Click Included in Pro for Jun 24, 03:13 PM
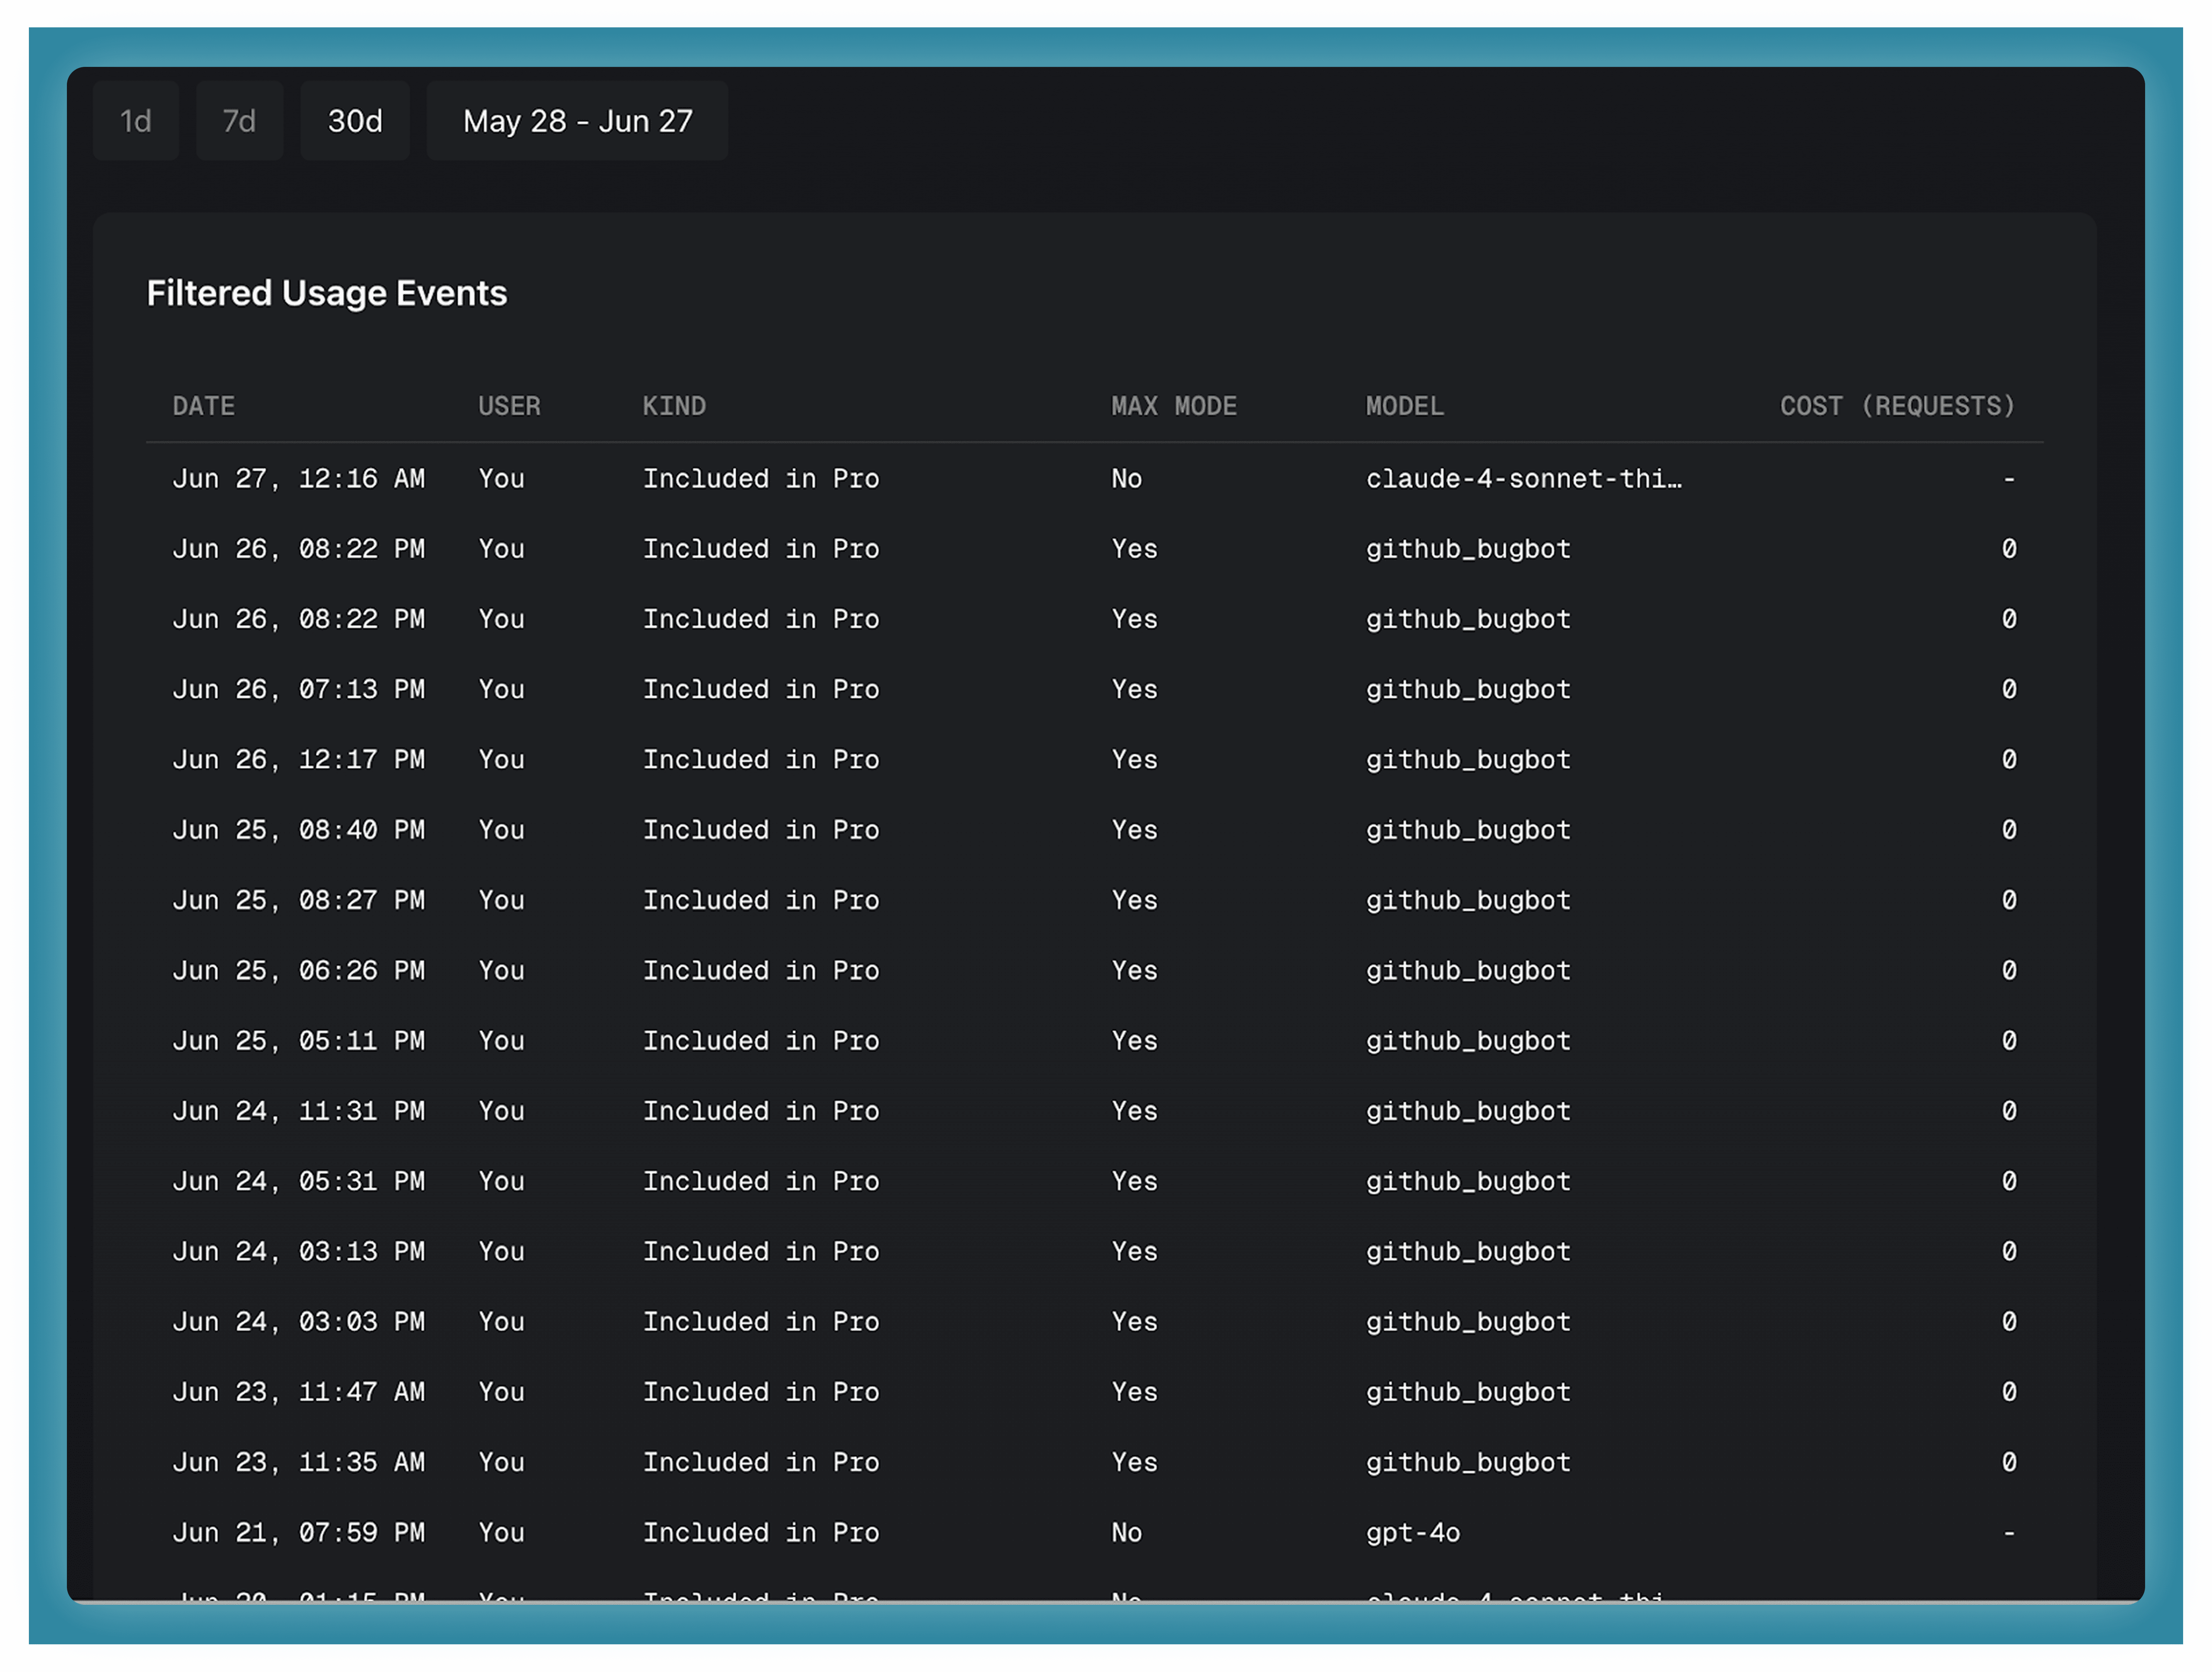Viewport: 2212px width, 1672px height. tap(761, 1252)
